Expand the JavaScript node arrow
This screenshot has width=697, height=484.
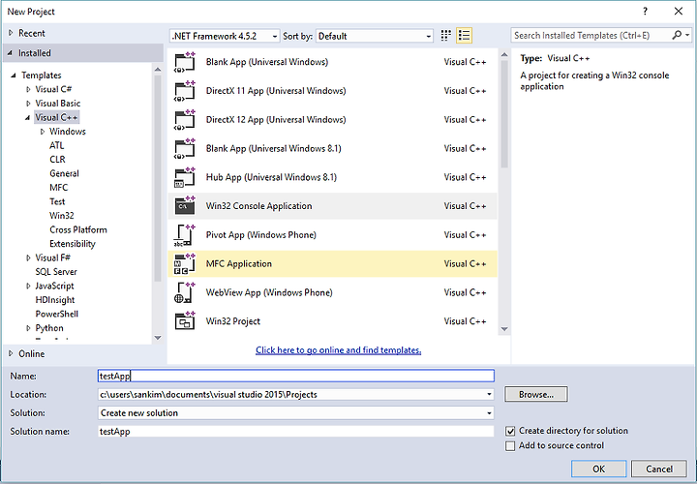[28, 287]
